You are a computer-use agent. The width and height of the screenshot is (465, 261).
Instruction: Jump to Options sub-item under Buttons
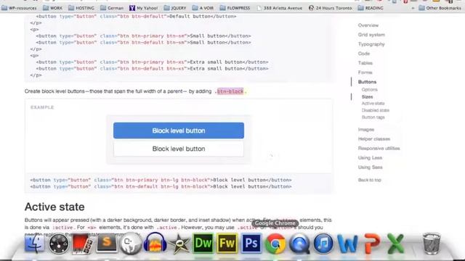click(370, 89)
